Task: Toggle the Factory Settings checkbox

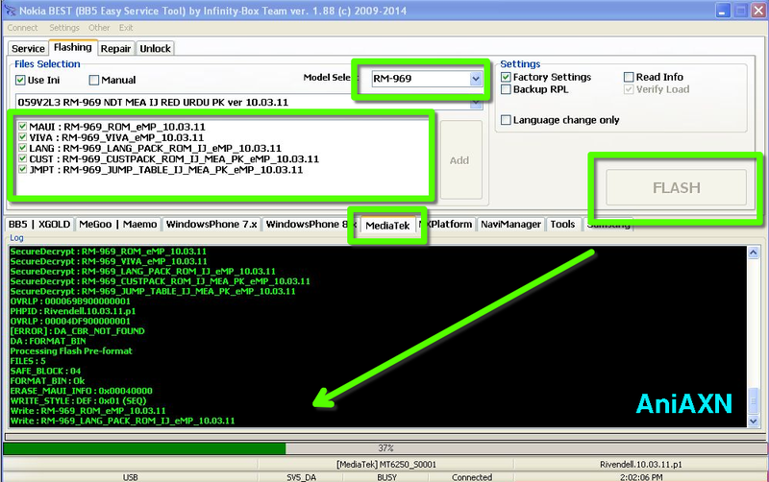Action: point(507,78)
